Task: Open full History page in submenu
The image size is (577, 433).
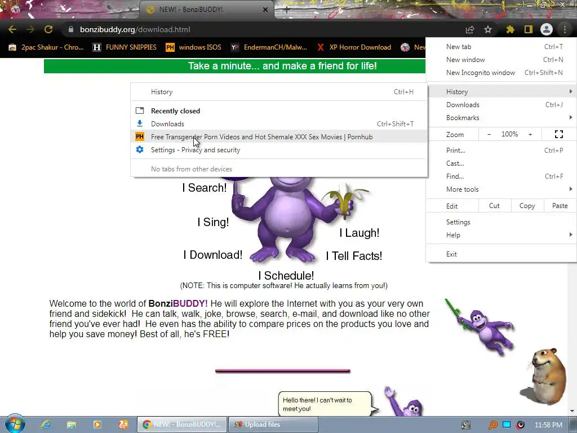Action: point(279,92)
